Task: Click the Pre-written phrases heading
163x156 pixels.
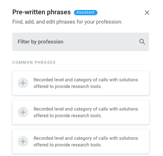Action: coord(42,12)
